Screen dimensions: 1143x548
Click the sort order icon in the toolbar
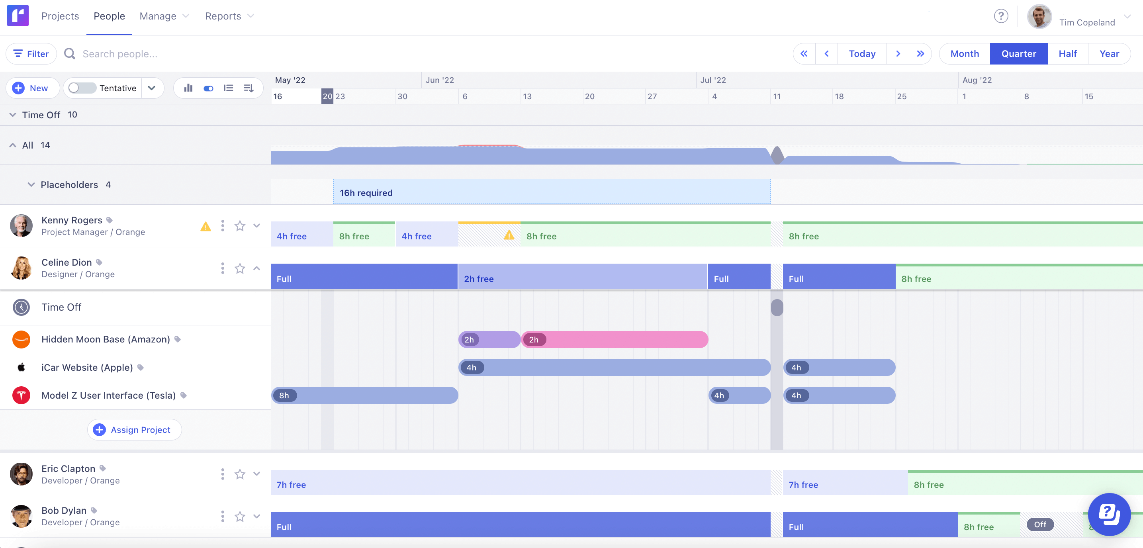click(x=249, y=88)
